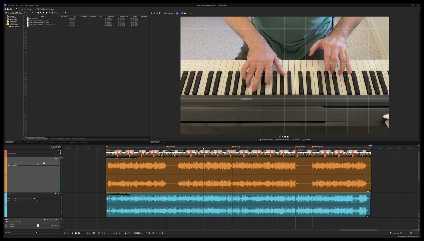Switch to the Transitions tab
The image size is (424, 241).
pyautogui.click(x=42, y=143)
